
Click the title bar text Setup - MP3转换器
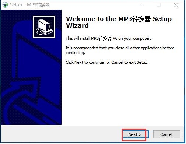coord(30,5)
